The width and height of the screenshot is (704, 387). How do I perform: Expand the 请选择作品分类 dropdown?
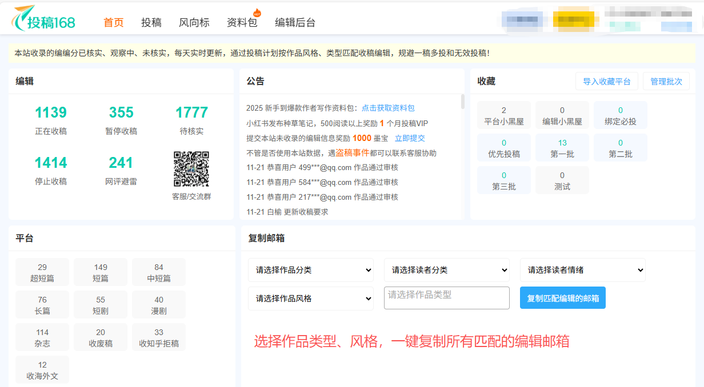tap(311, 270)
